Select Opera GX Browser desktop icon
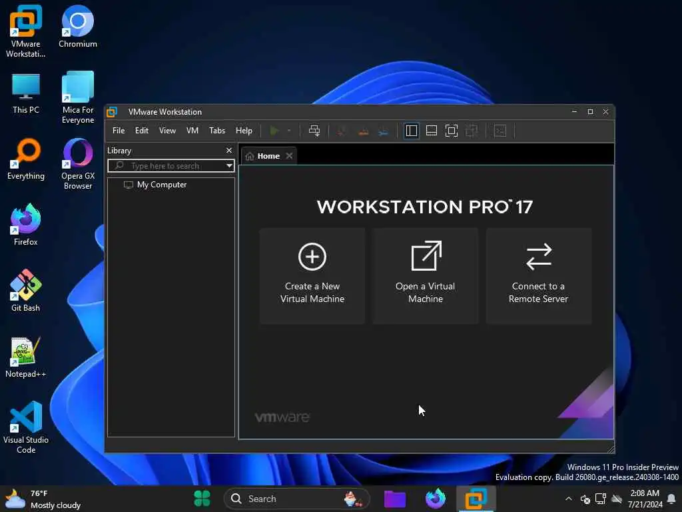 tap(78, 164)
